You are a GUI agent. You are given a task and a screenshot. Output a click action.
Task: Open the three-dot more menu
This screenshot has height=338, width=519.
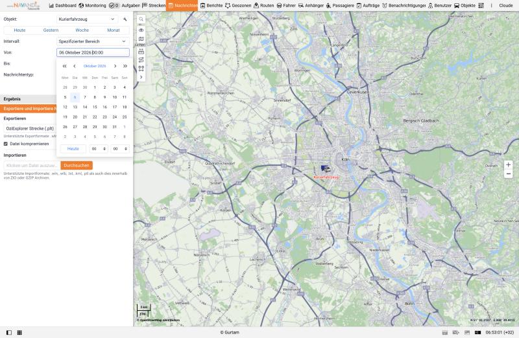492,6
